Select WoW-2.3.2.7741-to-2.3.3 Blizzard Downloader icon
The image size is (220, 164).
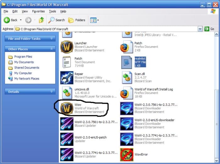tap(127, 139)
